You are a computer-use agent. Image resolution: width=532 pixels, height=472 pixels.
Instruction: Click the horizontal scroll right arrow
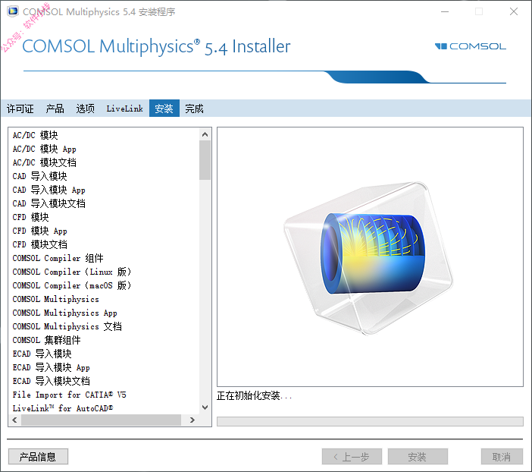pos(192,420)
